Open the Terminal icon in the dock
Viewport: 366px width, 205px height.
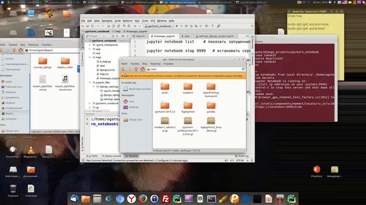[x=212, y=199]
